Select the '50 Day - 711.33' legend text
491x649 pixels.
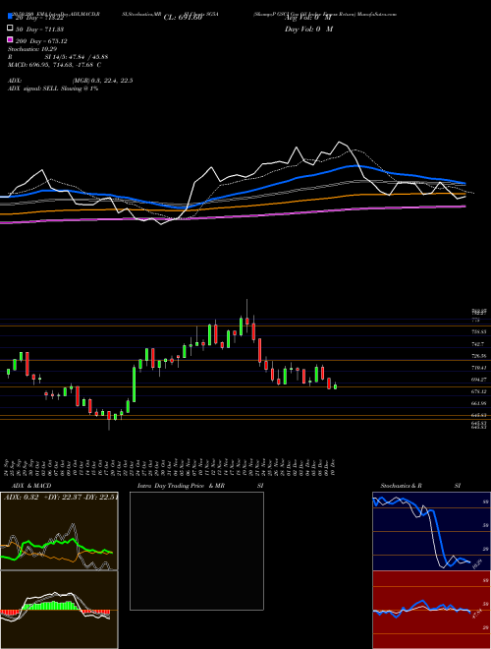41,29
